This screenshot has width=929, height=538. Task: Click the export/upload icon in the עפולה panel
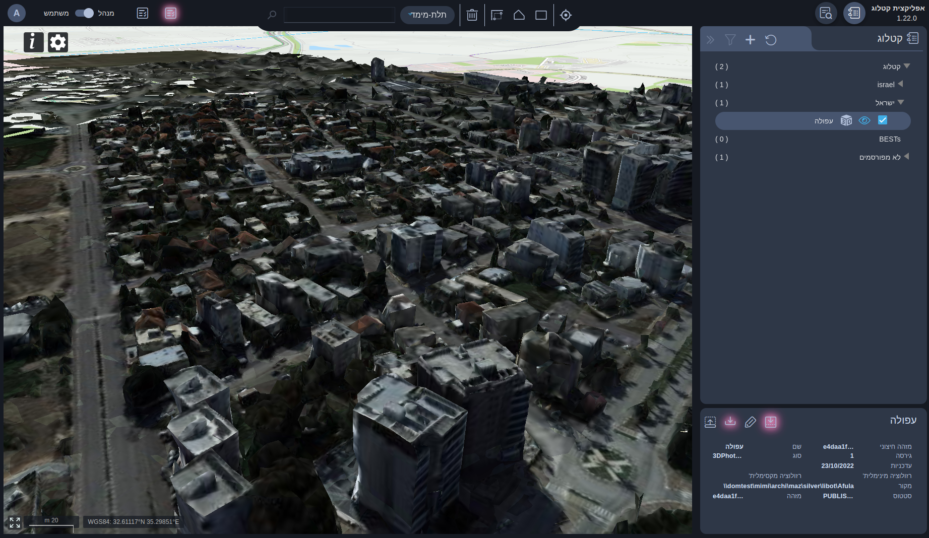point(710,422)
